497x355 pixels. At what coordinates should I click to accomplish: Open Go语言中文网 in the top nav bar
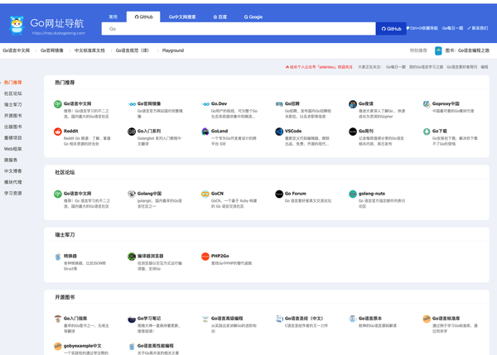tap(17, 50)
